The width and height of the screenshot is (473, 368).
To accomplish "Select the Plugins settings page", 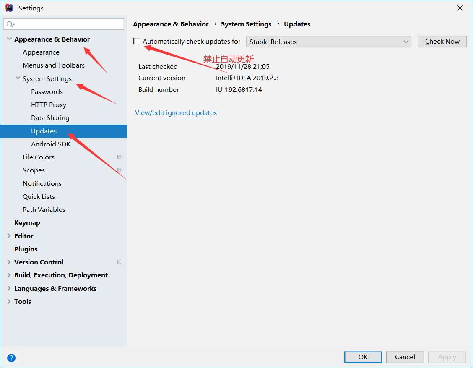I will tap(26, 249).
